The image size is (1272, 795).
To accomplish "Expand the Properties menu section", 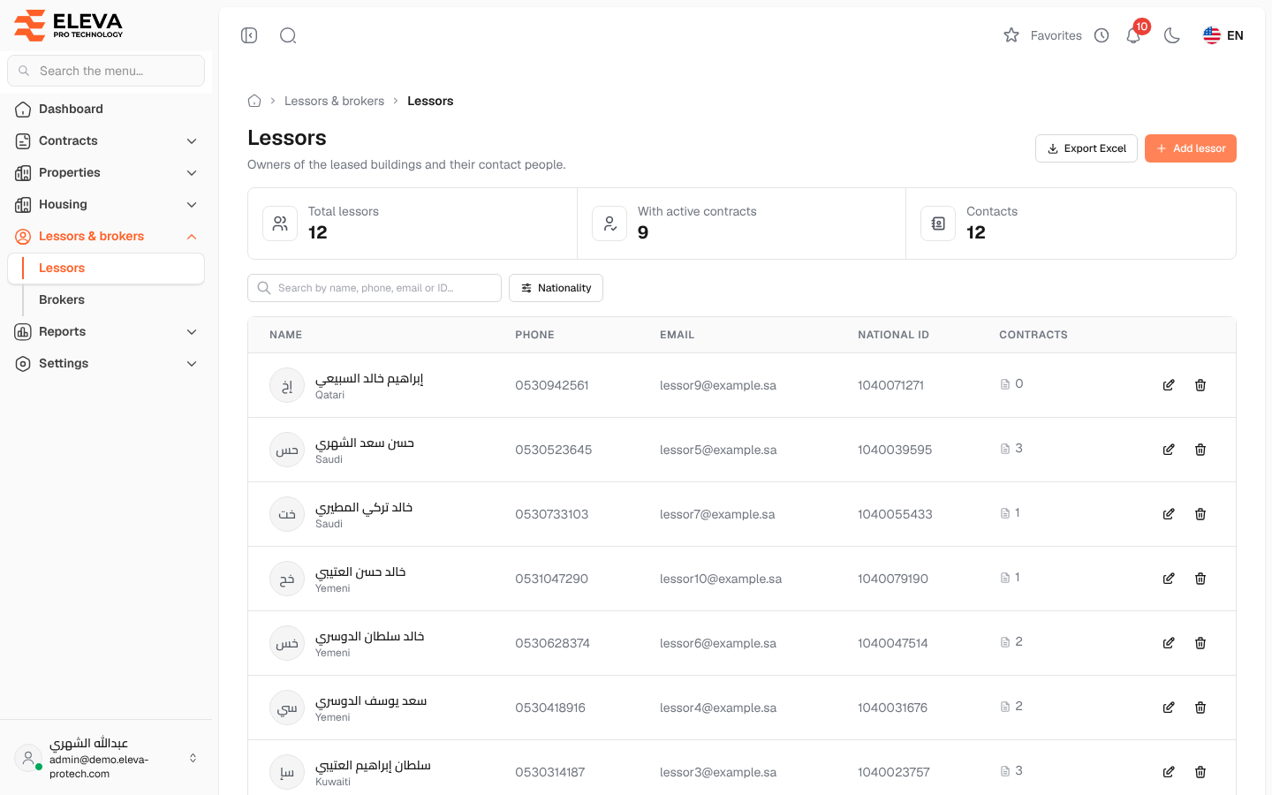I will [106, 172].
